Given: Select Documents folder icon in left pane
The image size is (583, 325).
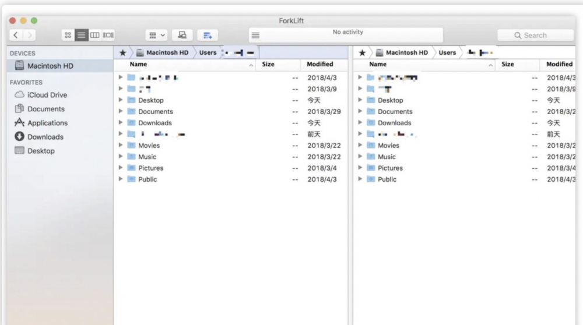Looking at the screenshot, I should (131, 111).
